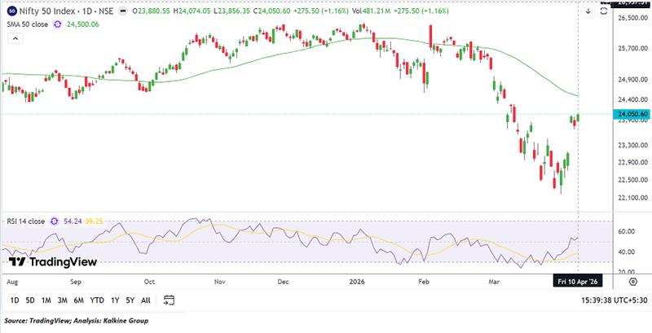Click the 24,050.60 current price label
The height and width of the screenshot is (333, 652).
click(633, 115)
